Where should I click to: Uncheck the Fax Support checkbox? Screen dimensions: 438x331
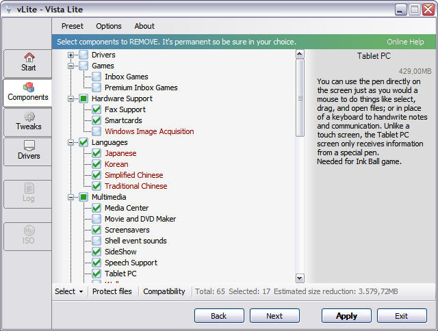pos(96,109)
